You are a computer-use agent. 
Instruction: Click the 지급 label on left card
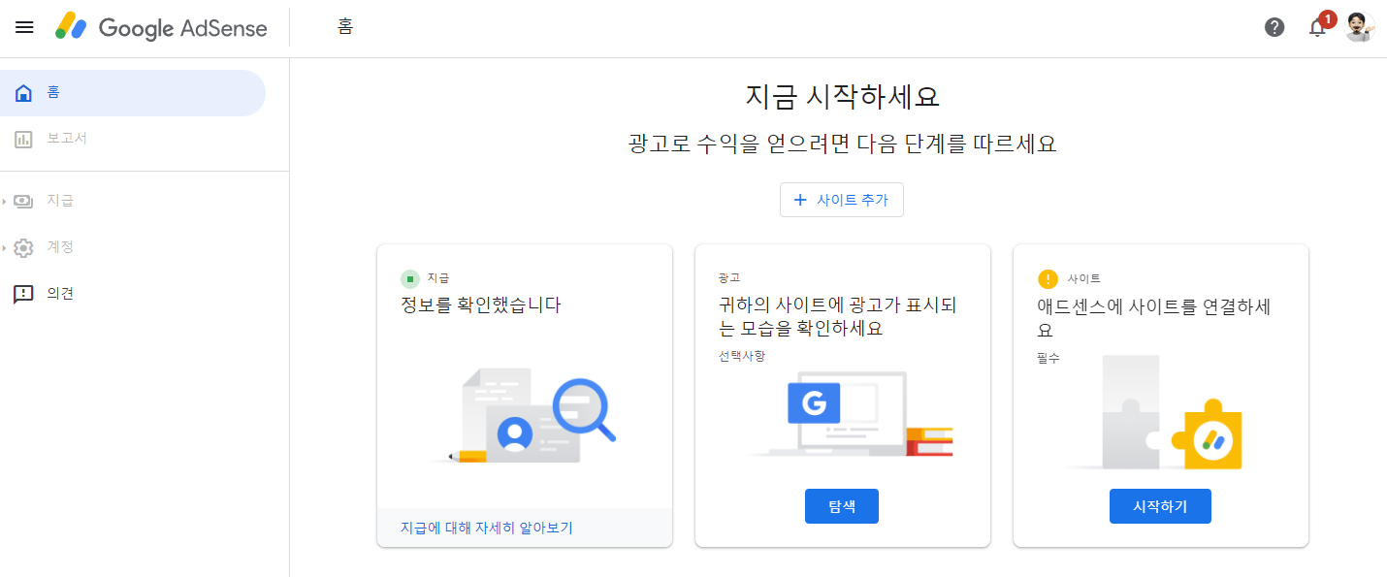pyautogui.click(x=438, y=278)
